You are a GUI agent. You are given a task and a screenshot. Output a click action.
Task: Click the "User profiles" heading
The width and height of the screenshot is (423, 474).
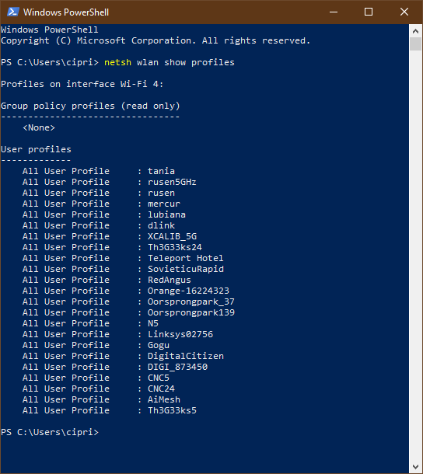(36, 149)
